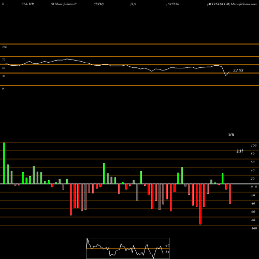Click the RSI axis label 50

click(4, 68)
